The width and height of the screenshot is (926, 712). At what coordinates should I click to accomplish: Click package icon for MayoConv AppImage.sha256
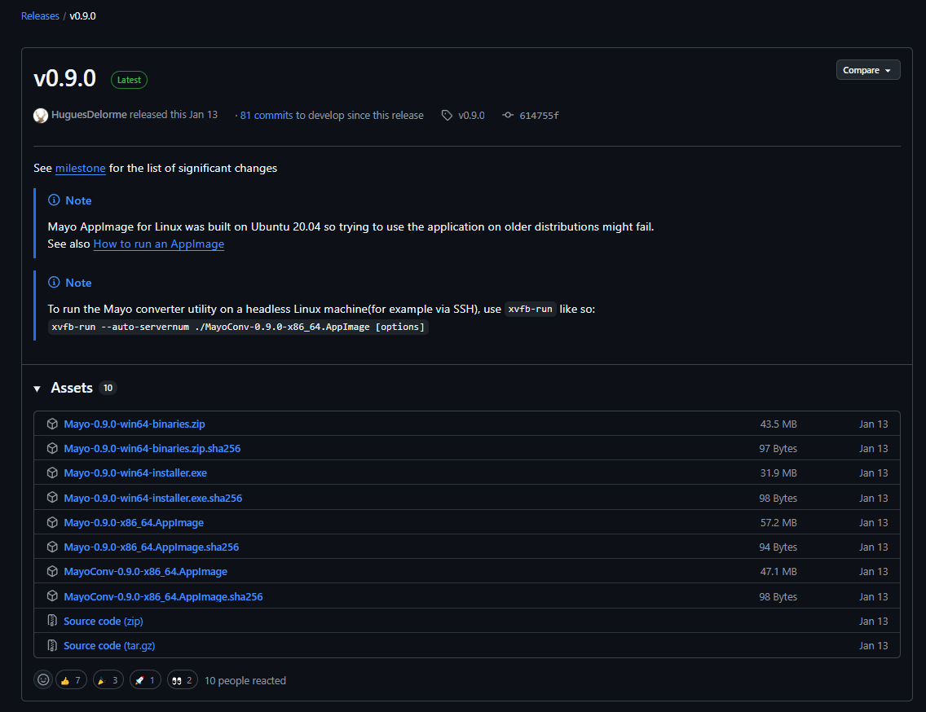point(52,596)
